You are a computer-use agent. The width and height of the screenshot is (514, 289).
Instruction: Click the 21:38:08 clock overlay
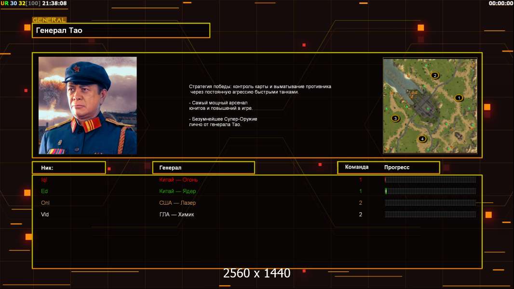[x=54, y=3]
